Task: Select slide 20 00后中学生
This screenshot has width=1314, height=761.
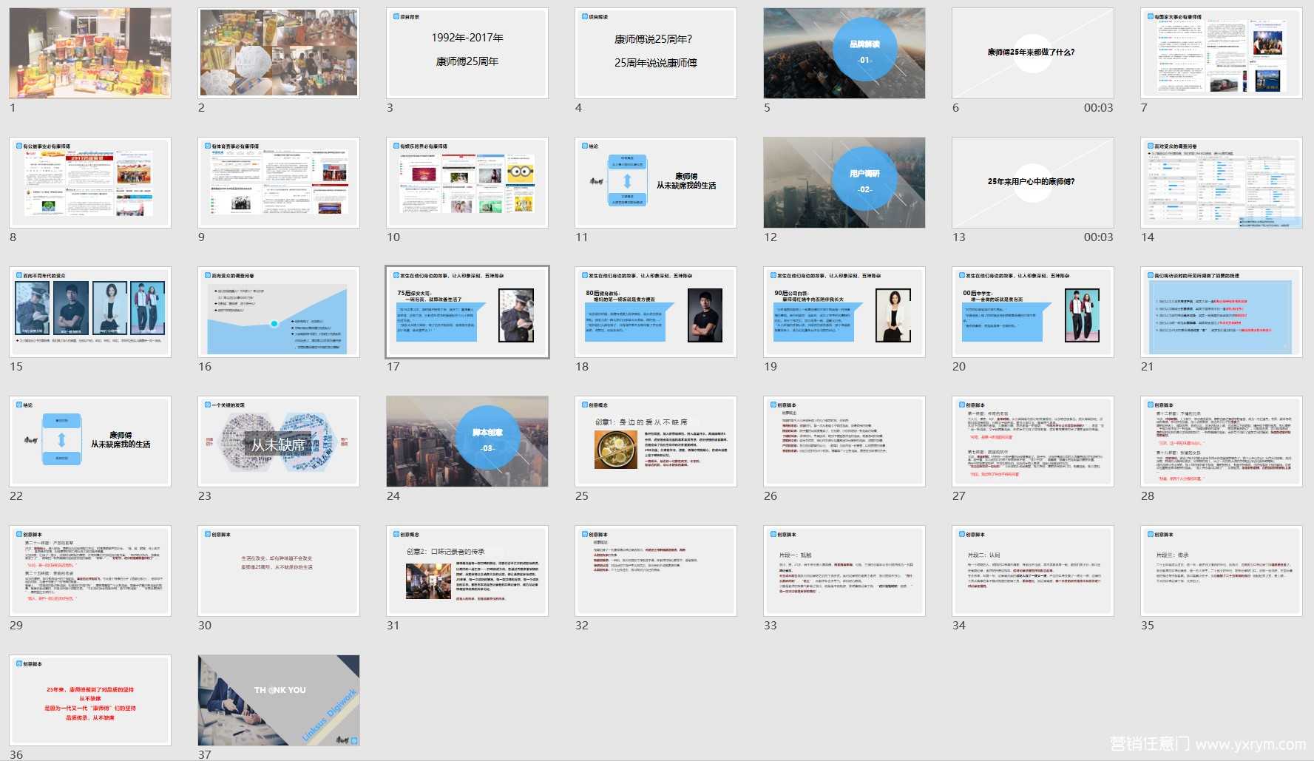Action: tap(1033, 312)
